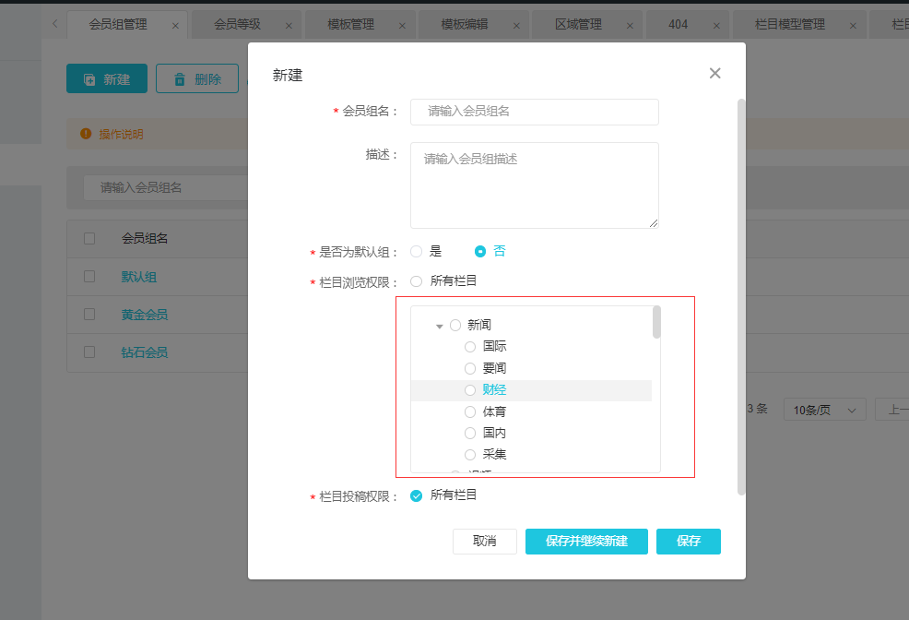Check 所有栏目 for 栏目浏览权限
Image resolution: width=909 pixels, height=620 pixels.
416,281
